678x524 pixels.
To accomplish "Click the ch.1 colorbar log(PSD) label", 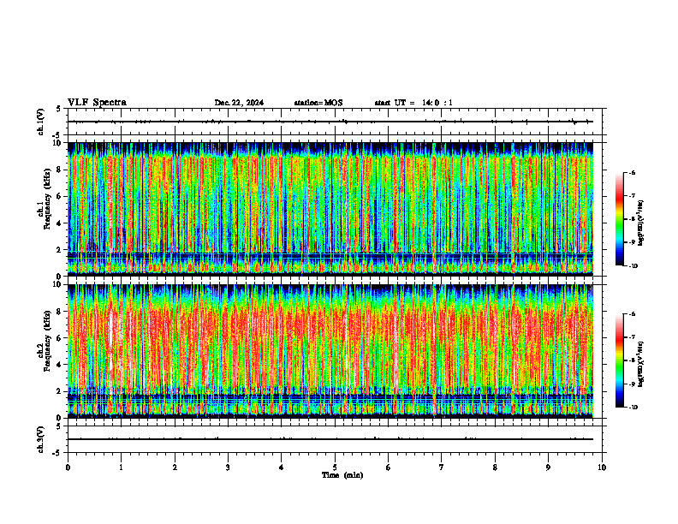I will click(640, 223).
